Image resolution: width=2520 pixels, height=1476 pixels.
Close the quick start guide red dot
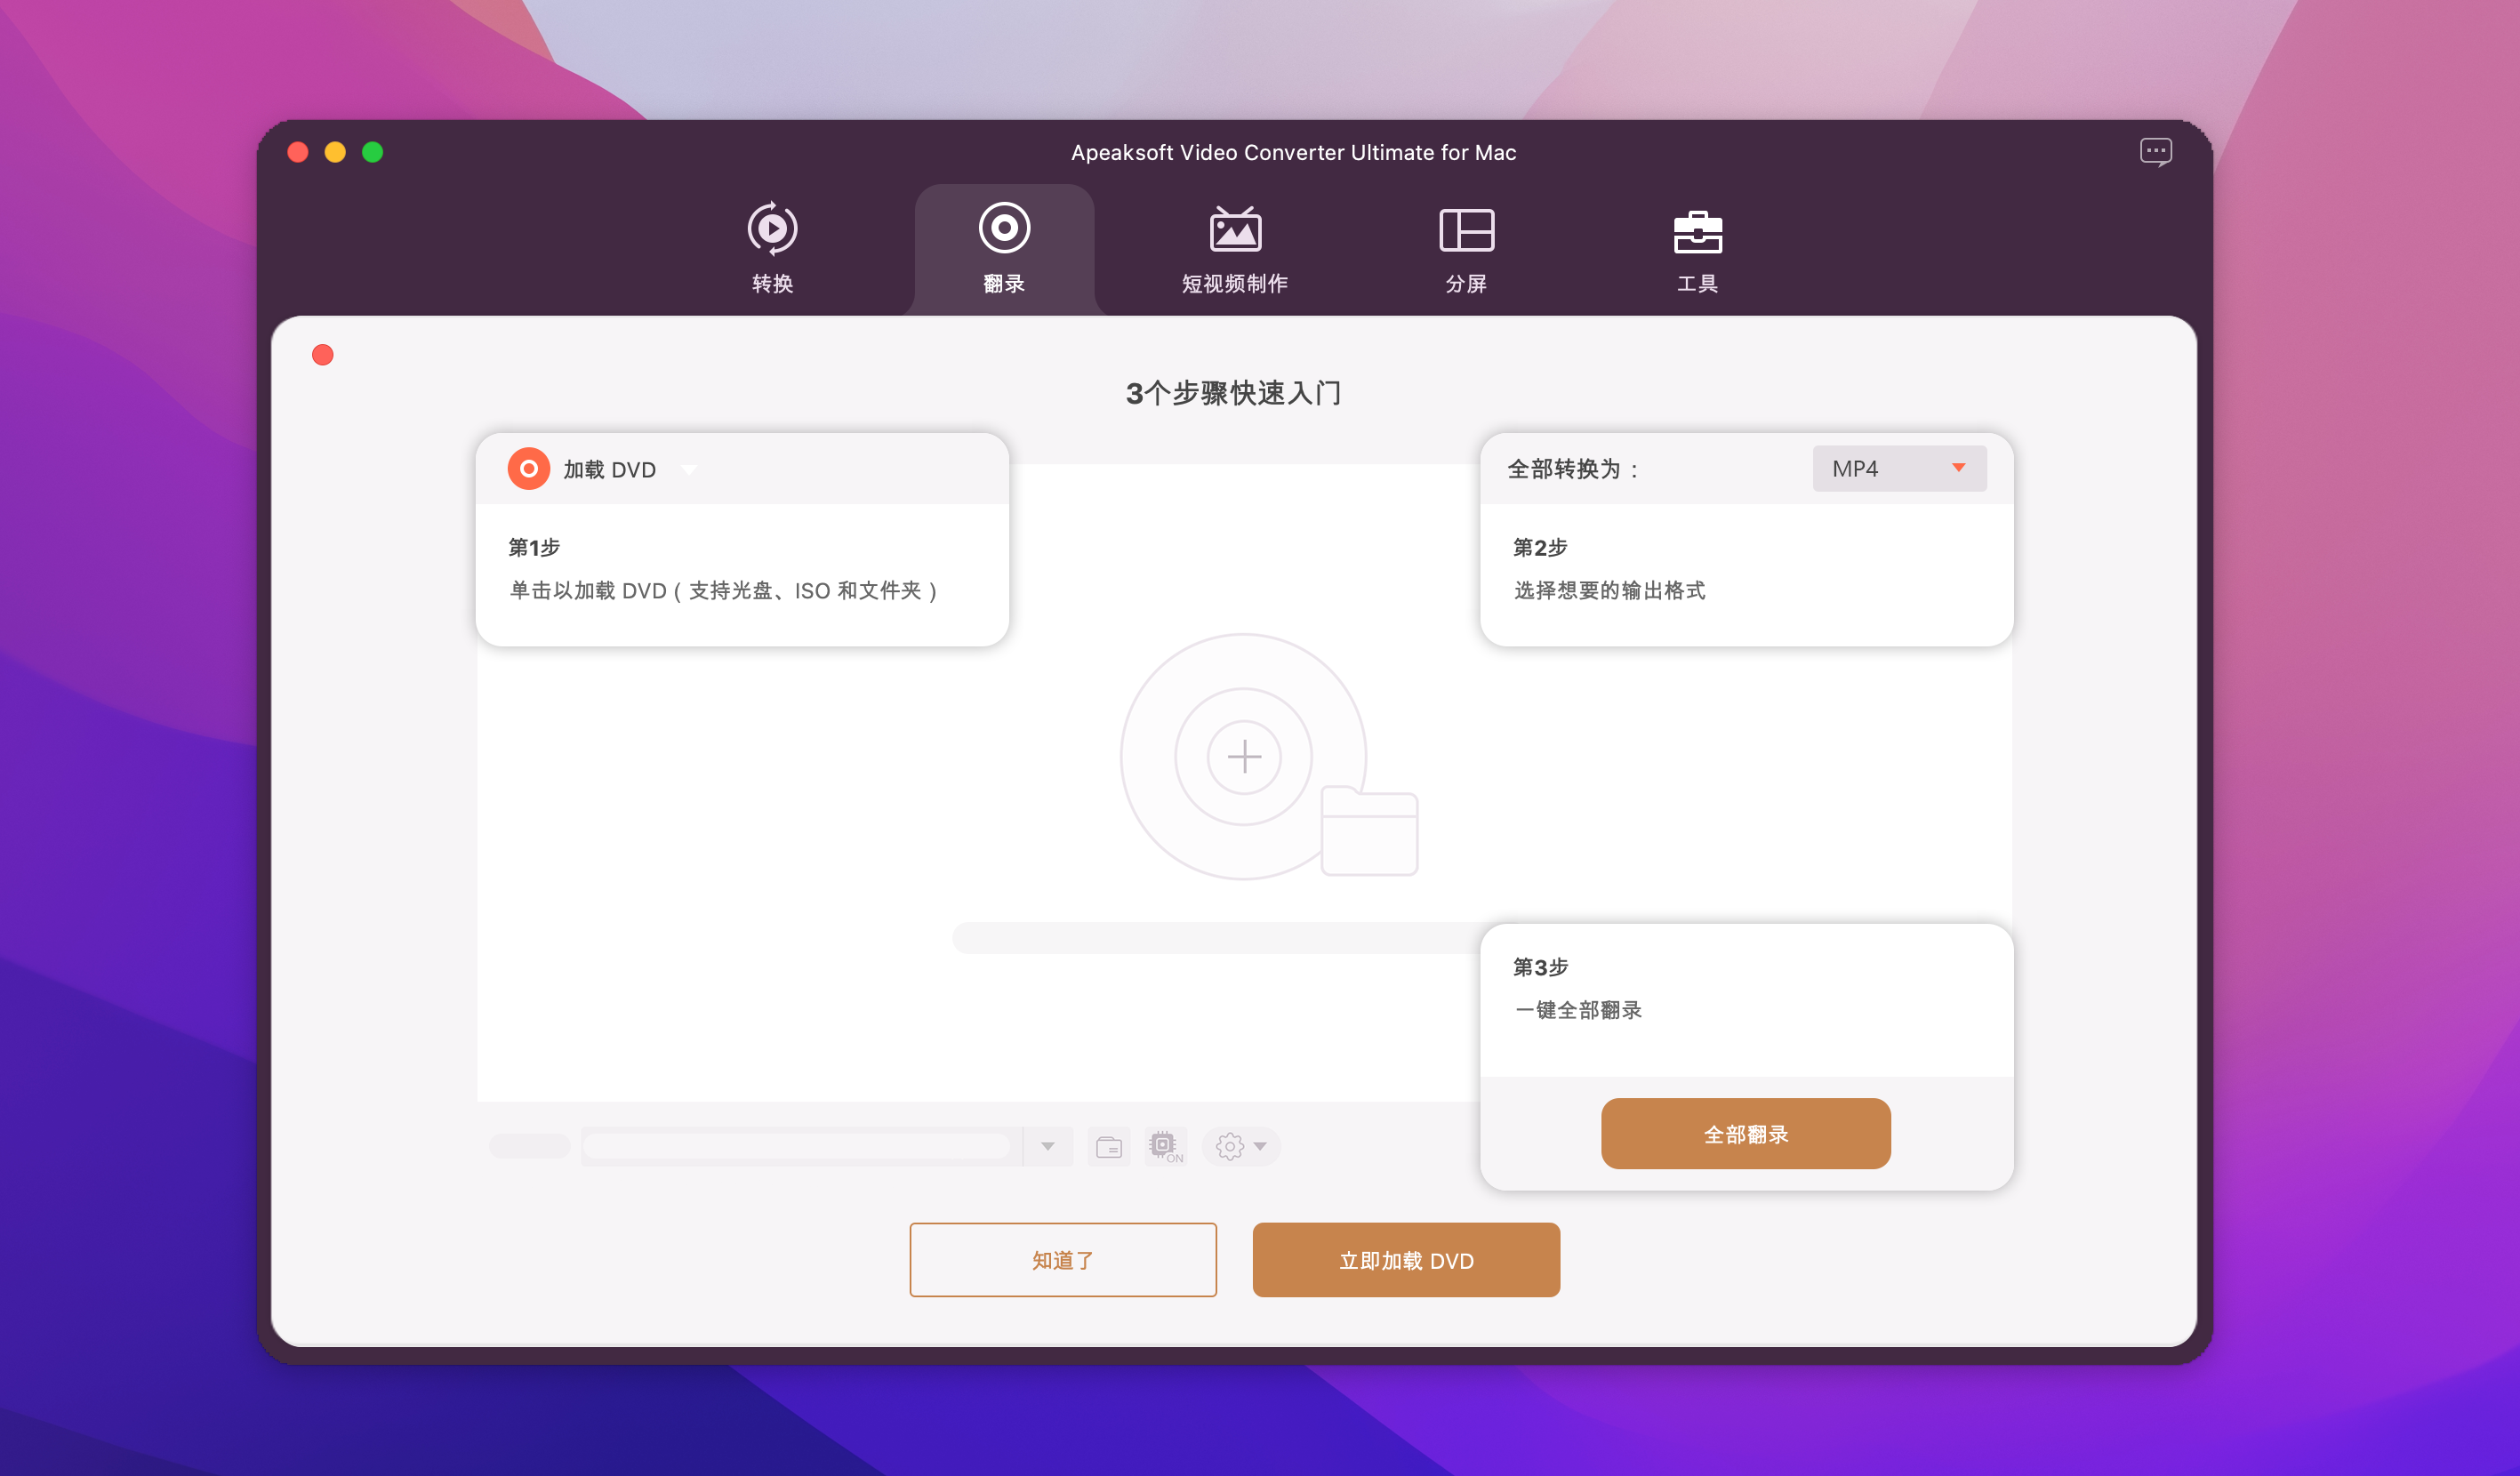(322, 355)
